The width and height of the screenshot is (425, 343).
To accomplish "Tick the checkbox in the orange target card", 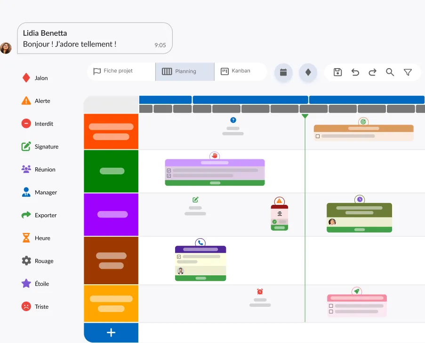I will coord(318,136).
